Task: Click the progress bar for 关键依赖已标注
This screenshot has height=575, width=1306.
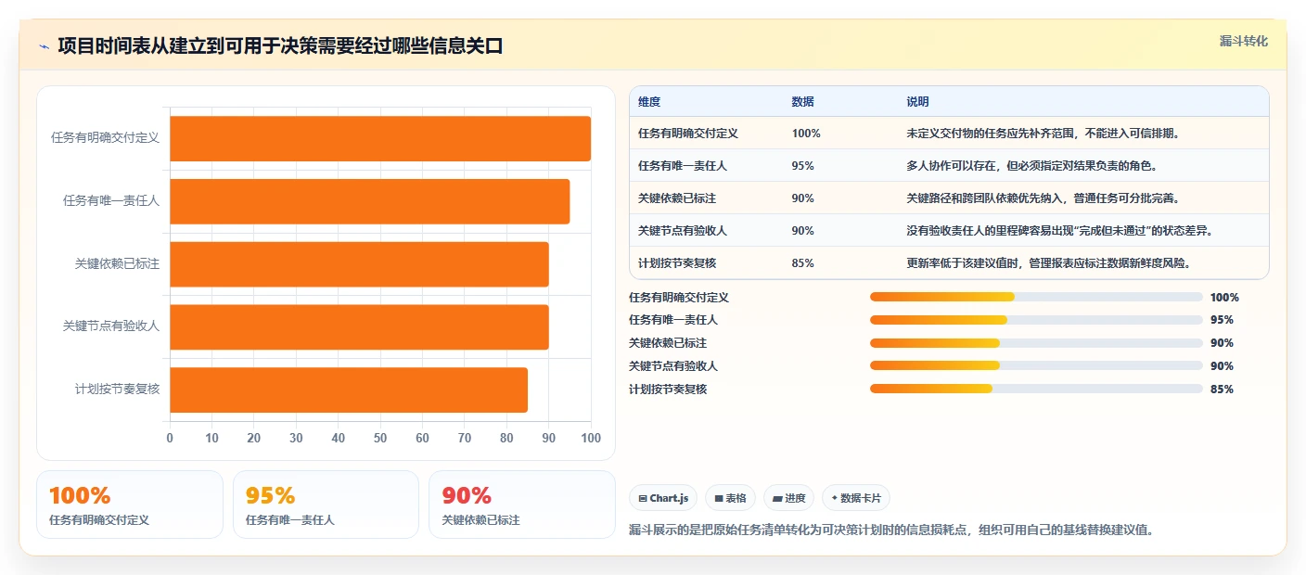Action: (x=1036, y=343)
